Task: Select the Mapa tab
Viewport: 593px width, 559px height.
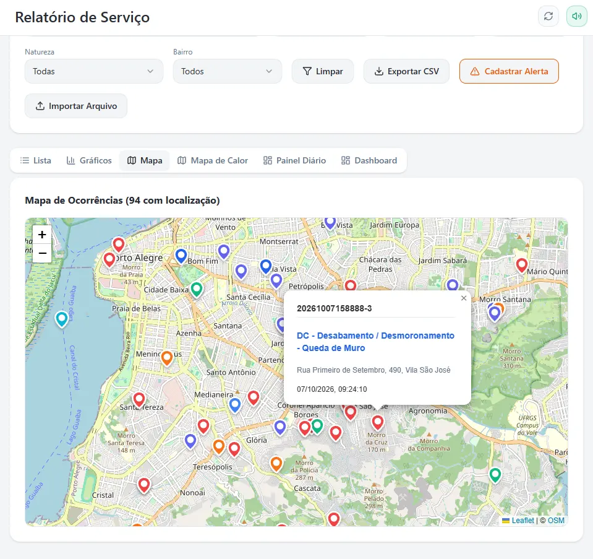Action: point(145,160)
